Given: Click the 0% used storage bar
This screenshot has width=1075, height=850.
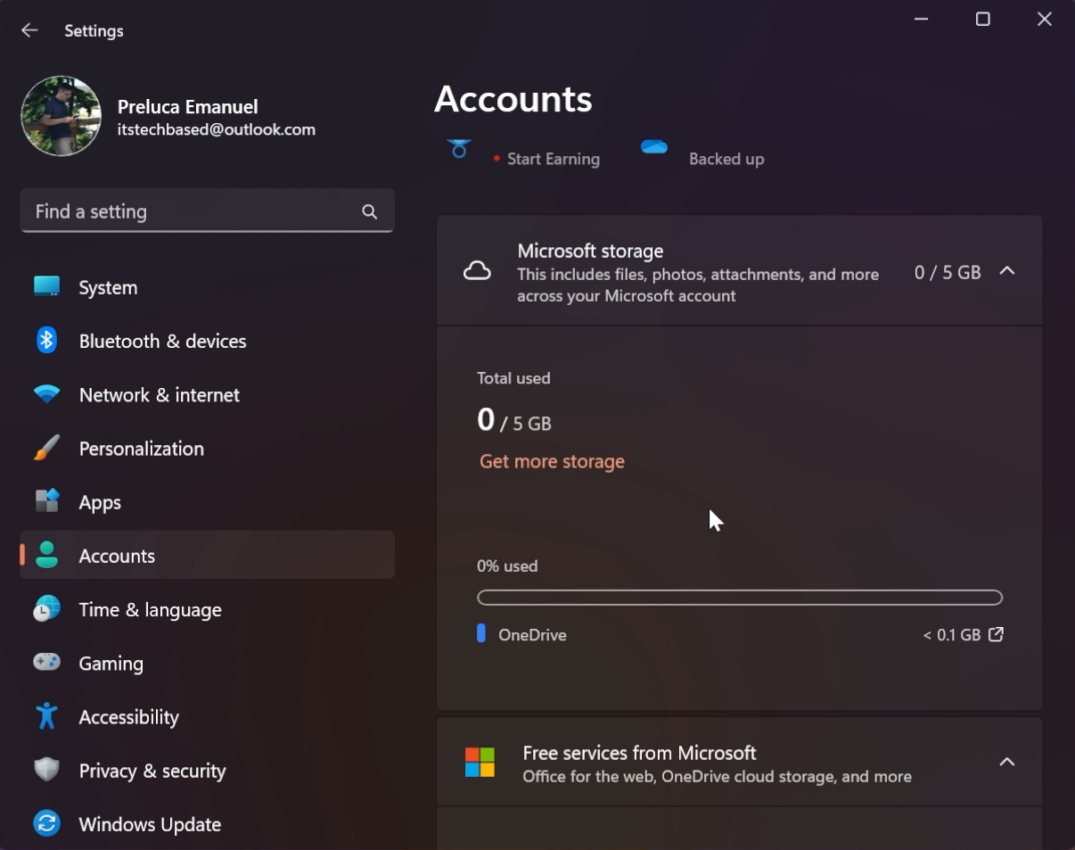Looking at the screenshot, I should pyautogui.click(x=739, y=597).
